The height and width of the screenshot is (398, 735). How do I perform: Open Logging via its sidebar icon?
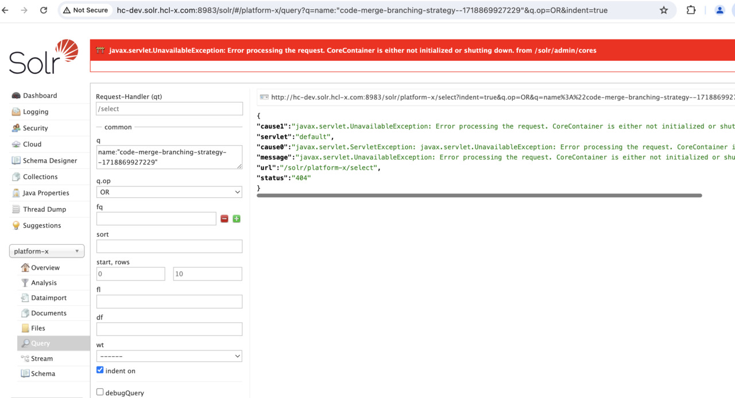[x=16, y=112]
